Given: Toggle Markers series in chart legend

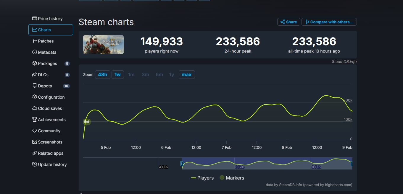Looking at the screenshot, I should 232,178.
